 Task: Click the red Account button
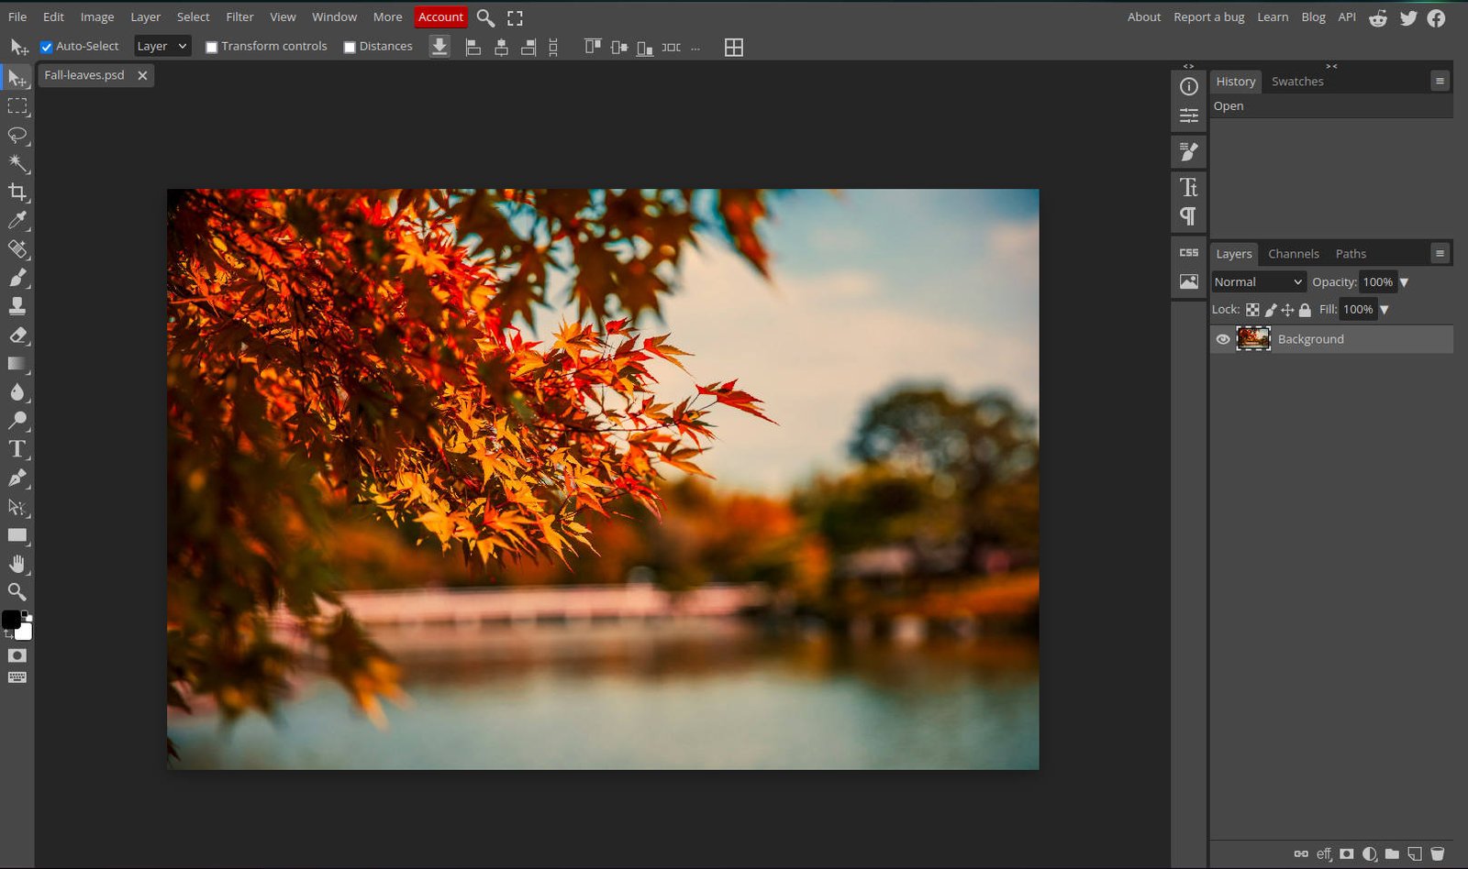pyautogui.click(x=440, y=16)
